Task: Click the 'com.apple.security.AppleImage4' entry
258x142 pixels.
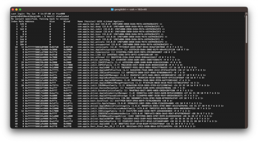Action: click(x=97, y=103)
